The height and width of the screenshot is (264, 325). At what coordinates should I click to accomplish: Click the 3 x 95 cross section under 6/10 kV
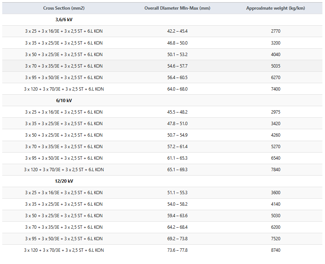tap(64, 158)
